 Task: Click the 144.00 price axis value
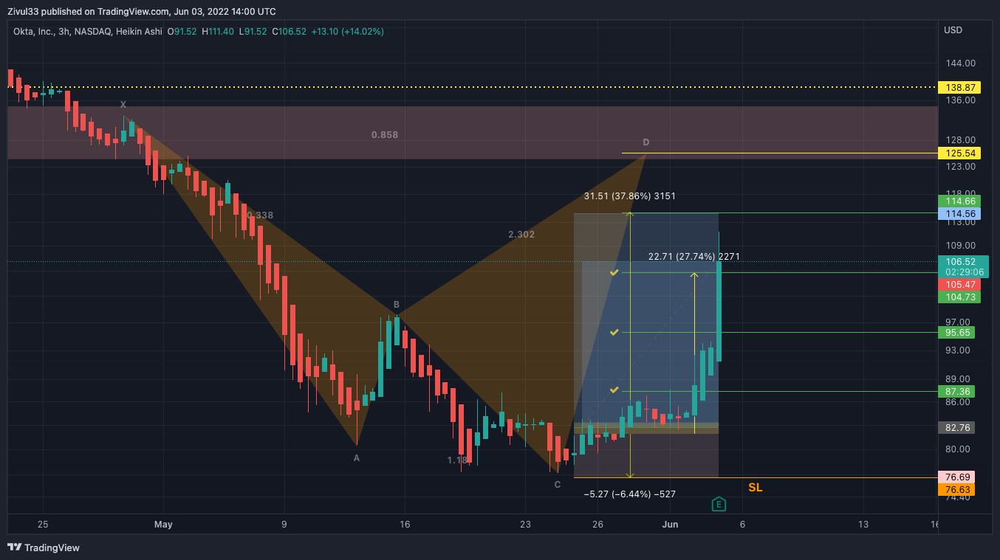[x=959, y=63]
